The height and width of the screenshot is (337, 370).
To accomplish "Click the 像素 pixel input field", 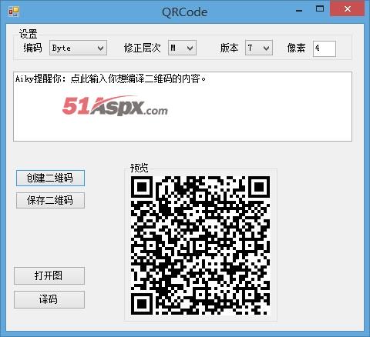I will (325, 48).
